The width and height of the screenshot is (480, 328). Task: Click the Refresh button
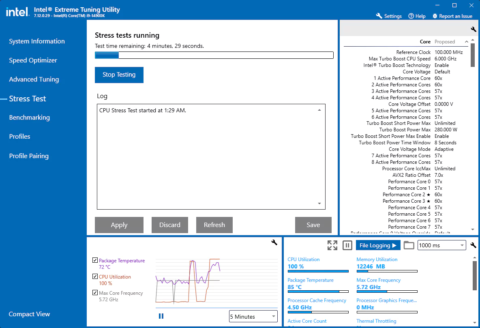(x=214, y=225)
